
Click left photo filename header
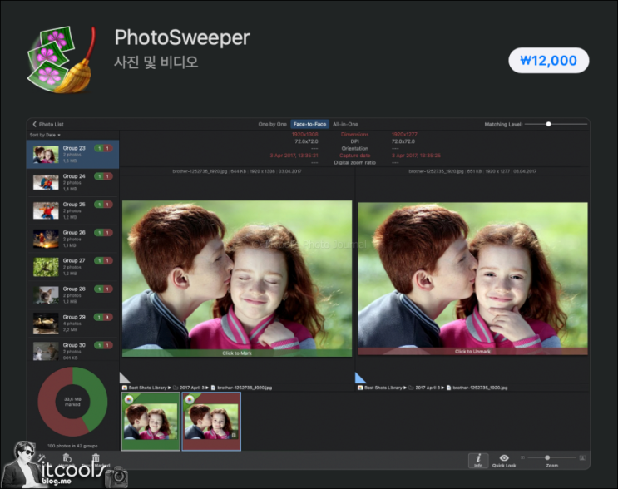tap(237, 171)
